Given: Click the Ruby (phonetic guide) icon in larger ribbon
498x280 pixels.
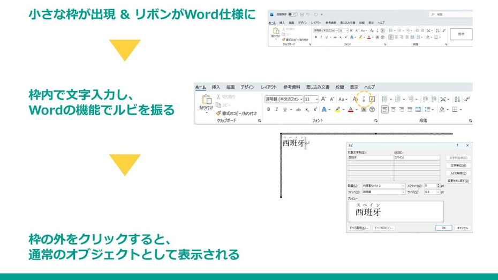Looking at the screenshot, I should point(364,99).
